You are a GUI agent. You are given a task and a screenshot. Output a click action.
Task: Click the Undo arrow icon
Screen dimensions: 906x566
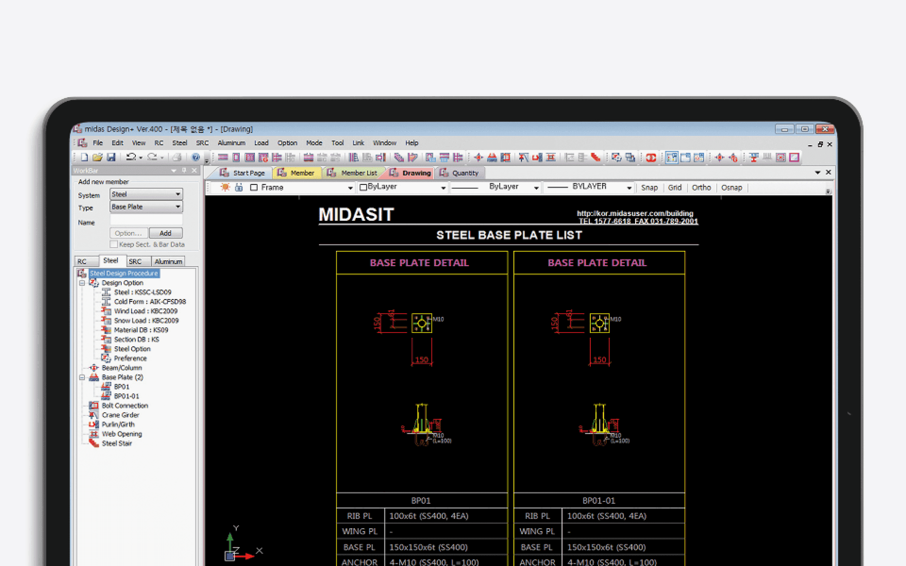click(131, 157)
